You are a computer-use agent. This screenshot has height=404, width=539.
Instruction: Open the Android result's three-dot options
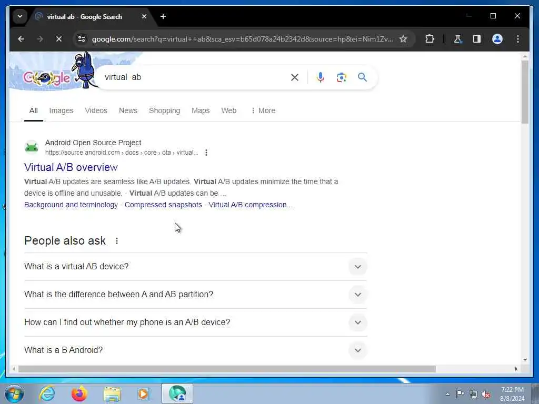206,153
